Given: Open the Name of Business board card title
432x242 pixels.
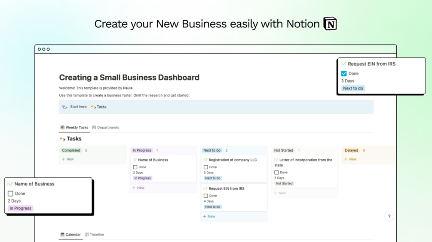Looking at the screenshot, I should point(153,160).
